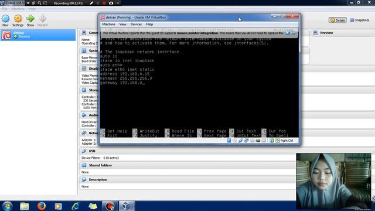Open the File menu in VirtualBox Manager
Viewport: 375px width, 211px height.
click(5, 9)
